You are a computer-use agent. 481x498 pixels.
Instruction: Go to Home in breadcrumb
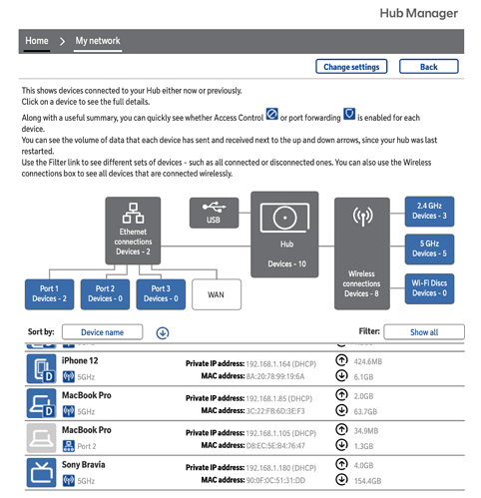pyautogui.click(x=37, y=41)
